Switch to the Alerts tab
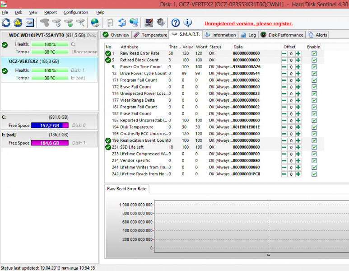Viewport: 349px width, 271px height. [317, 35]
